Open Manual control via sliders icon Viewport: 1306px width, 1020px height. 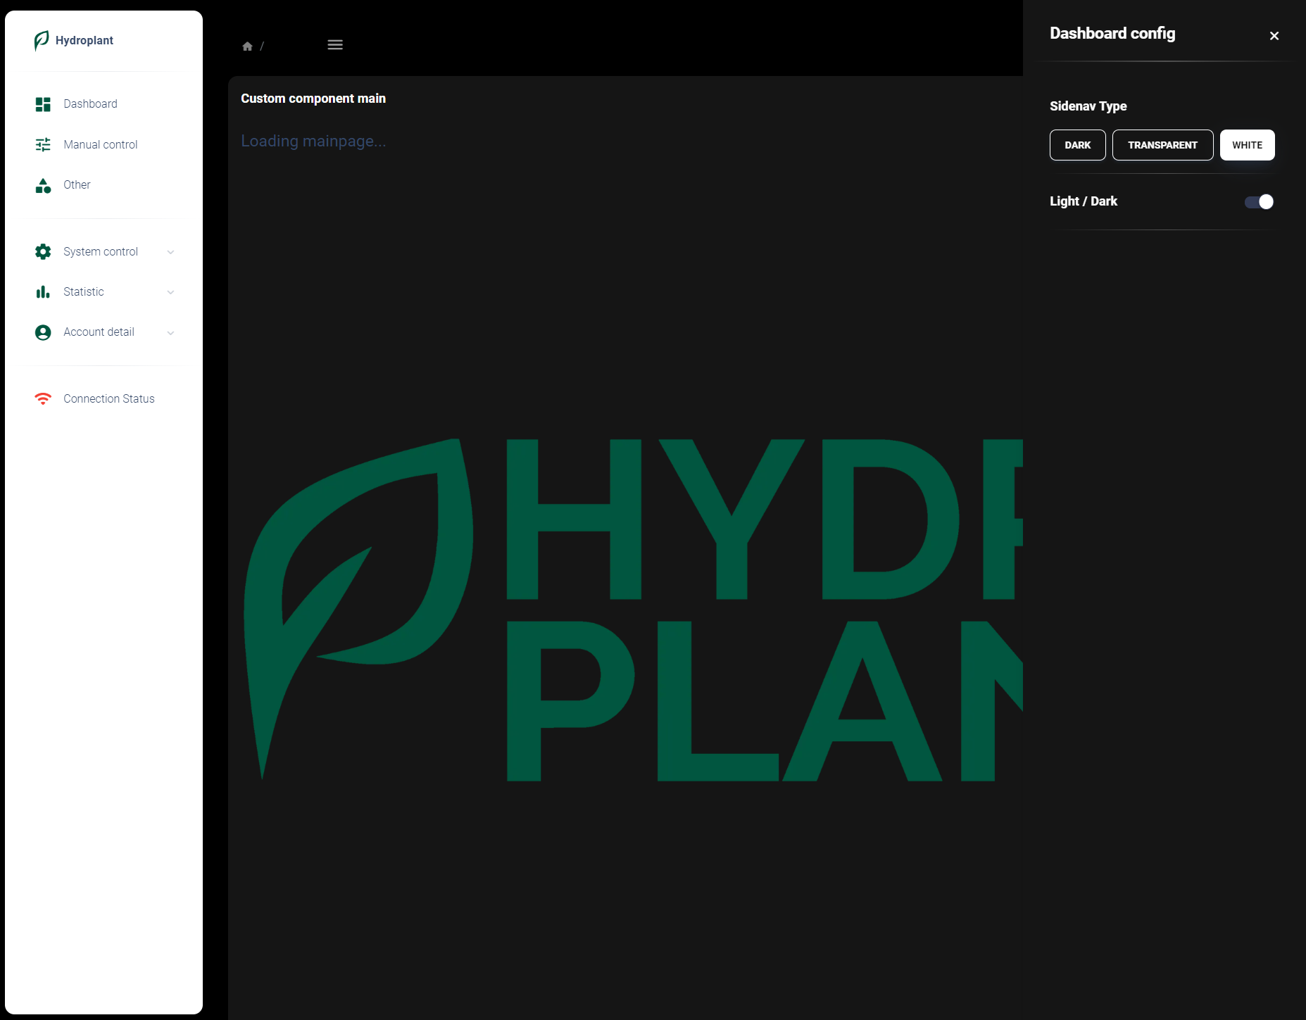[42, 144]
